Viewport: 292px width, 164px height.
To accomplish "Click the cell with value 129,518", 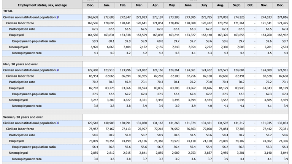I will tap(90, 123).
